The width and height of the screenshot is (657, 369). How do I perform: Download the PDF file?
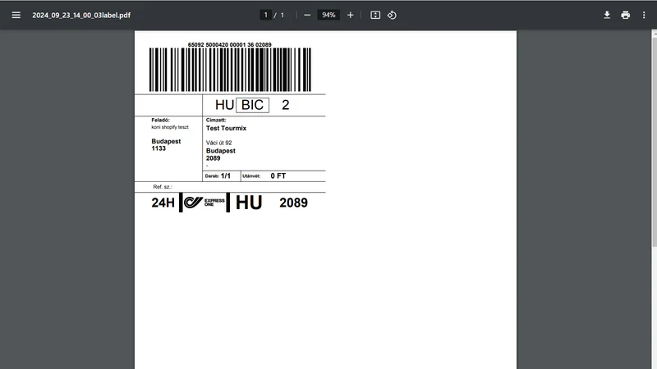[x=607, y=15]
